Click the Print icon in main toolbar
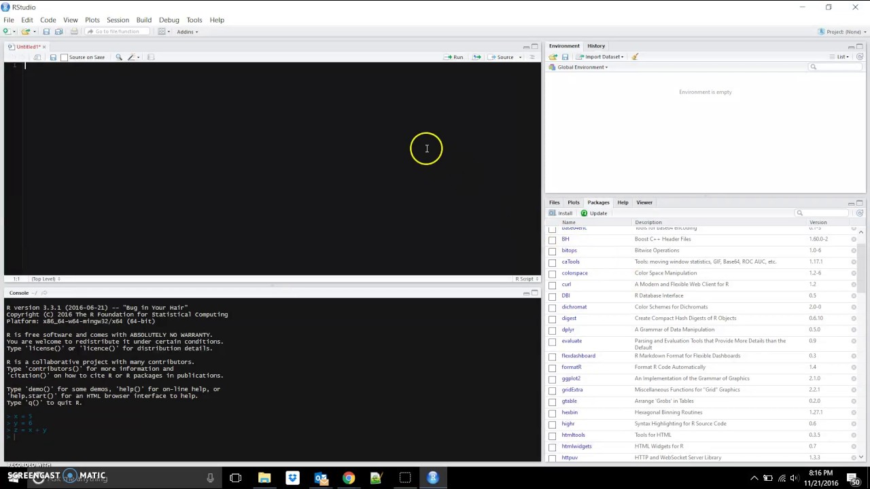The height and width of the screenshot is (489, 870). (x=74, y=31)
